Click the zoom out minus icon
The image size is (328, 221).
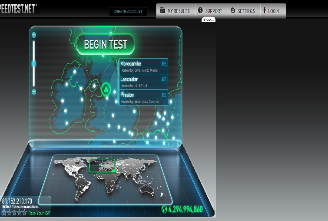pos(34,92)
